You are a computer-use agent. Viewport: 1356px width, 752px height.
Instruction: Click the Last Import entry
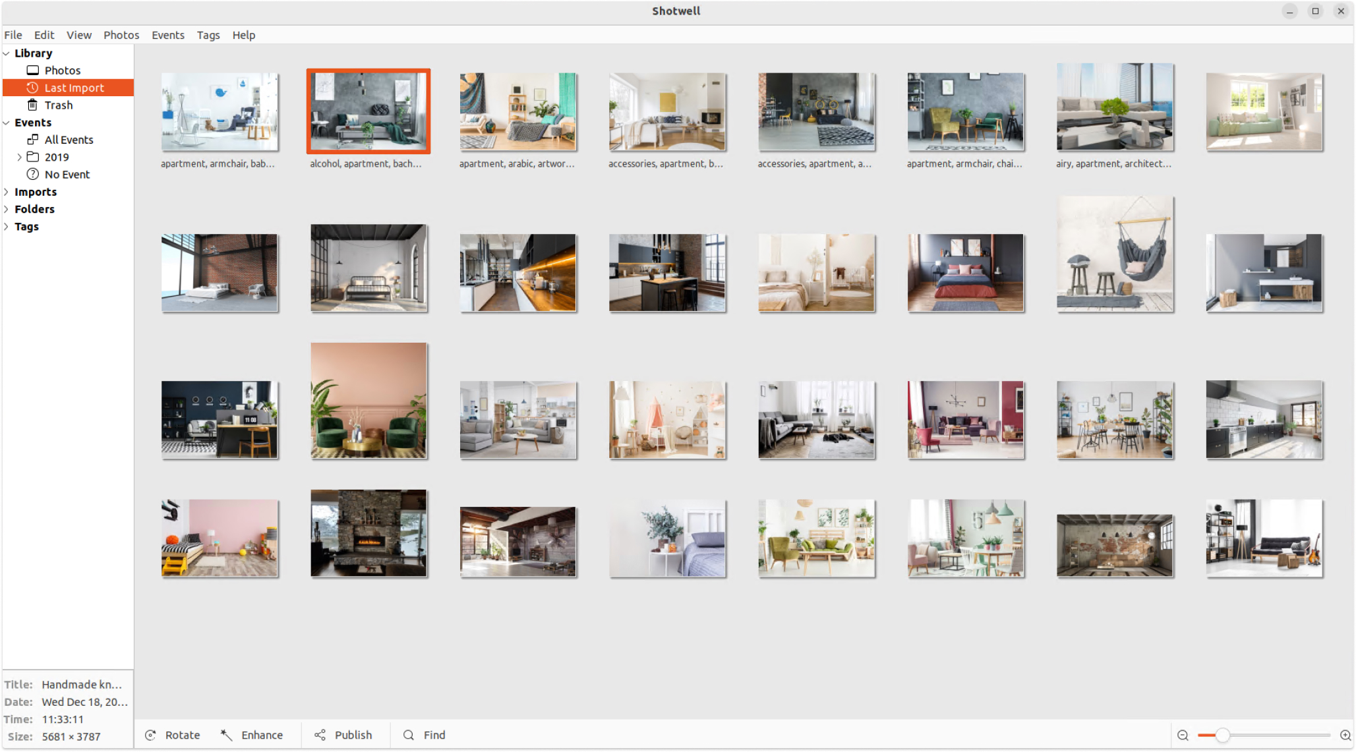click(74, 88)
